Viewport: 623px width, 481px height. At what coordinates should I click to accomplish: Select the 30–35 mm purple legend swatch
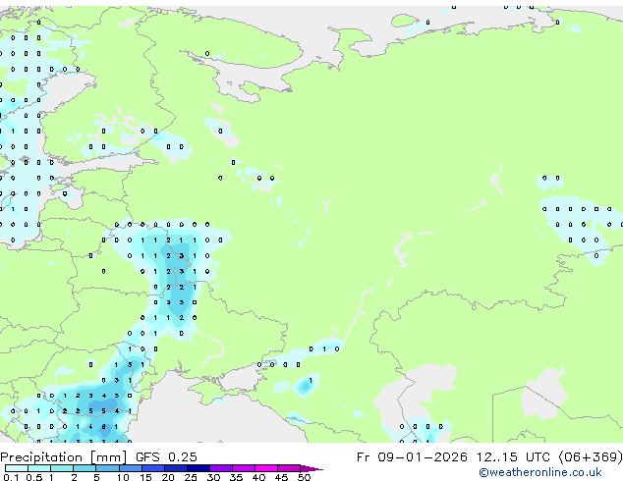pyautogui.click(x=221, y=468)
